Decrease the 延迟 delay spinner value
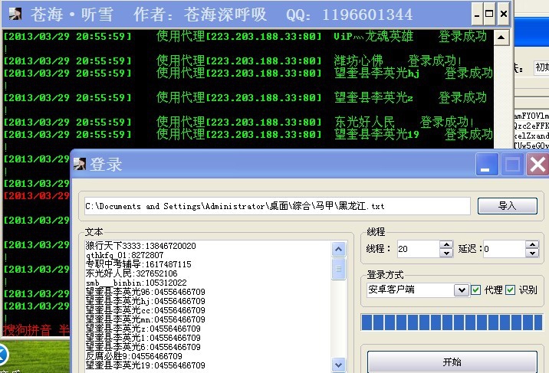This screenshot has width=549, height=373. [x=531, y=253]
